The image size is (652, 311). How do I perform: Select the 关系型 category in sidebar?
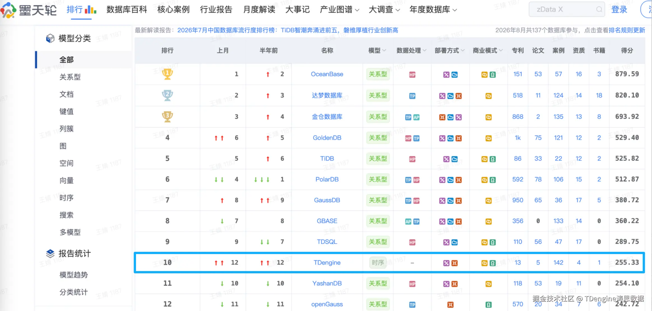70,77
